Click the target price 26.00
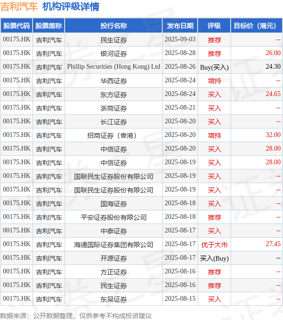Image resolution: width=283 pixels, height=320 pixels. click(x=273, y=53)
